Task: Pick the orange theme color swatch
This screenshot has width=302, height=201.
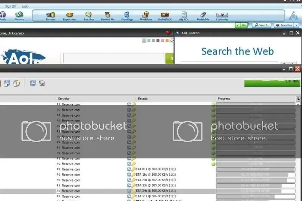Action: (167, 41)
